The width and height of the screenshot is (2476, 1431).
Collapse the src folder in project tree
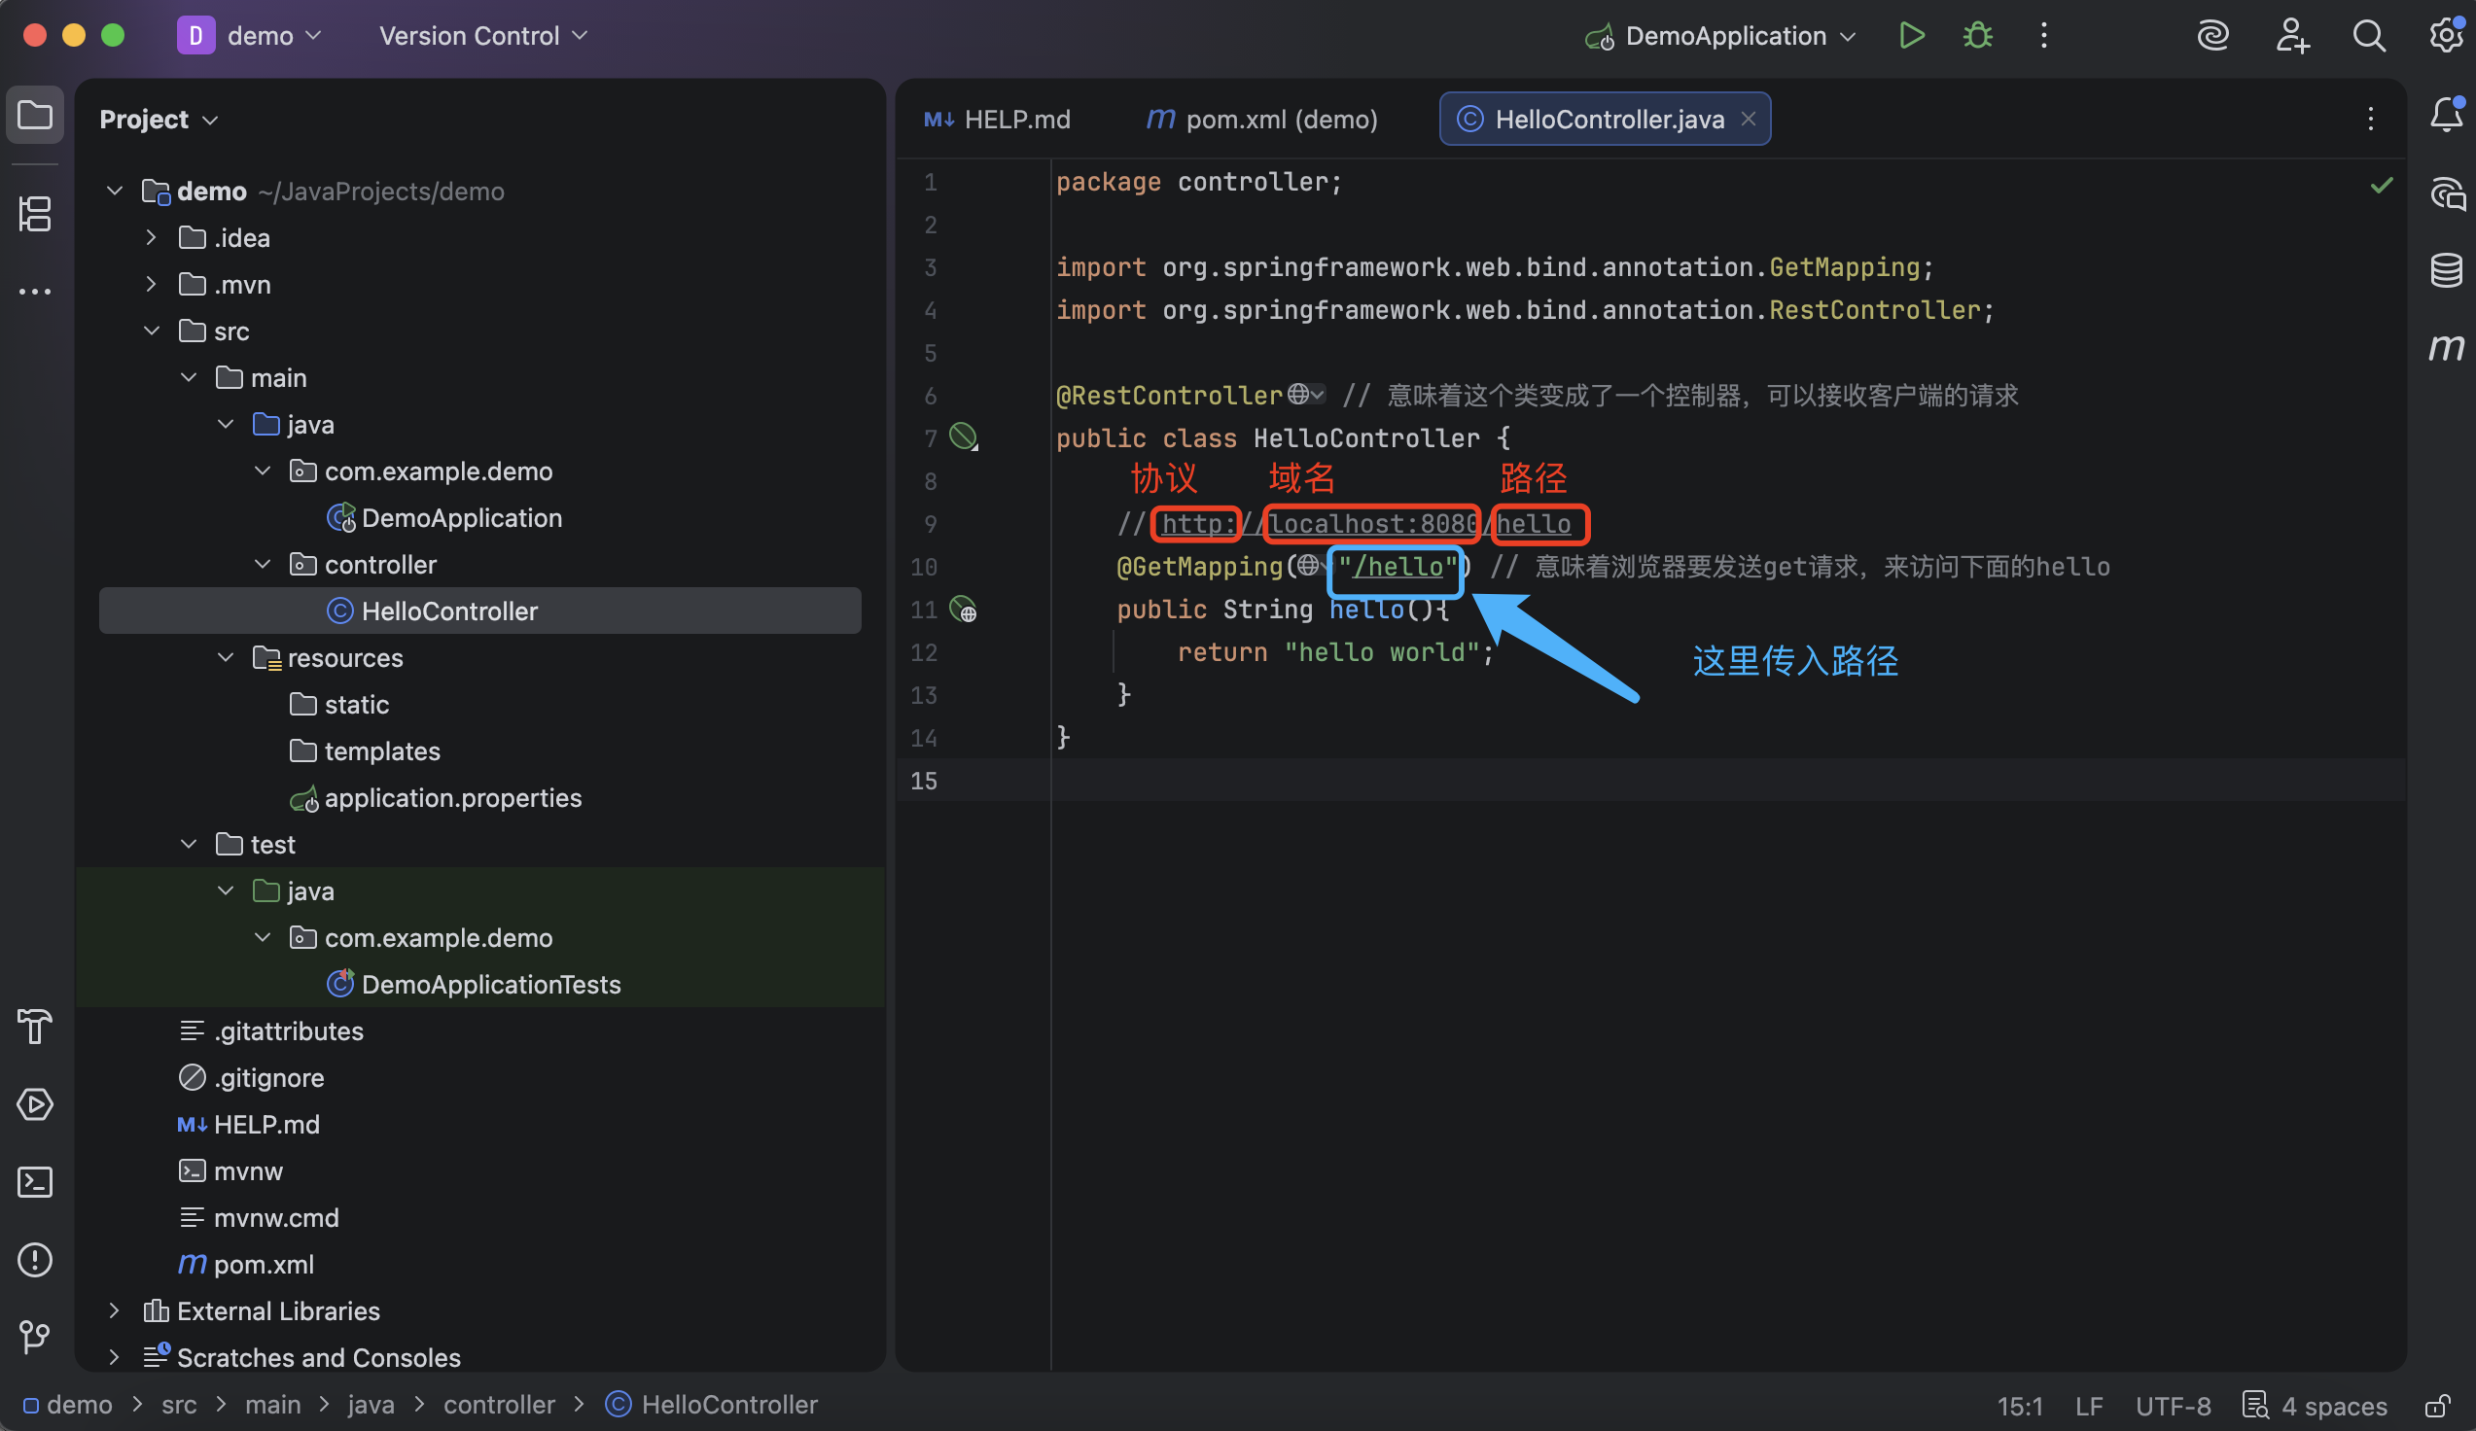152,331
